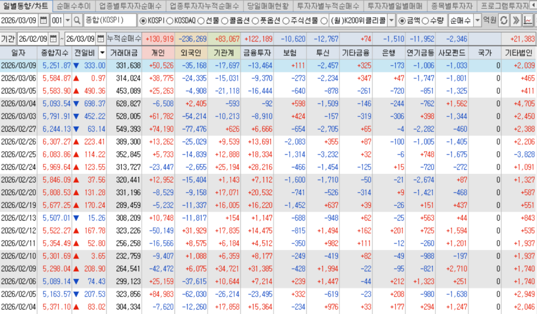Click 외국인 value -77,476 on 2026/02/27

pos(194,129)
